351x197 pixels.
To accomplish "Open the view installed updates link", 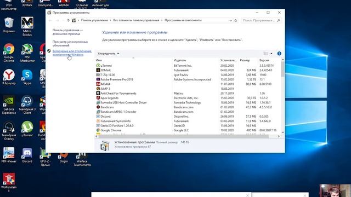I will pos(70,44).
